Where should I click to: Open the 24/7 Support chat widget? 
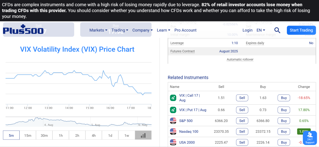[x=310, y=138]
